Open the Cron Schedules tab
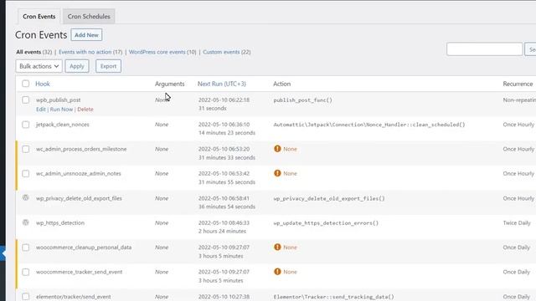 pos(89,17)
